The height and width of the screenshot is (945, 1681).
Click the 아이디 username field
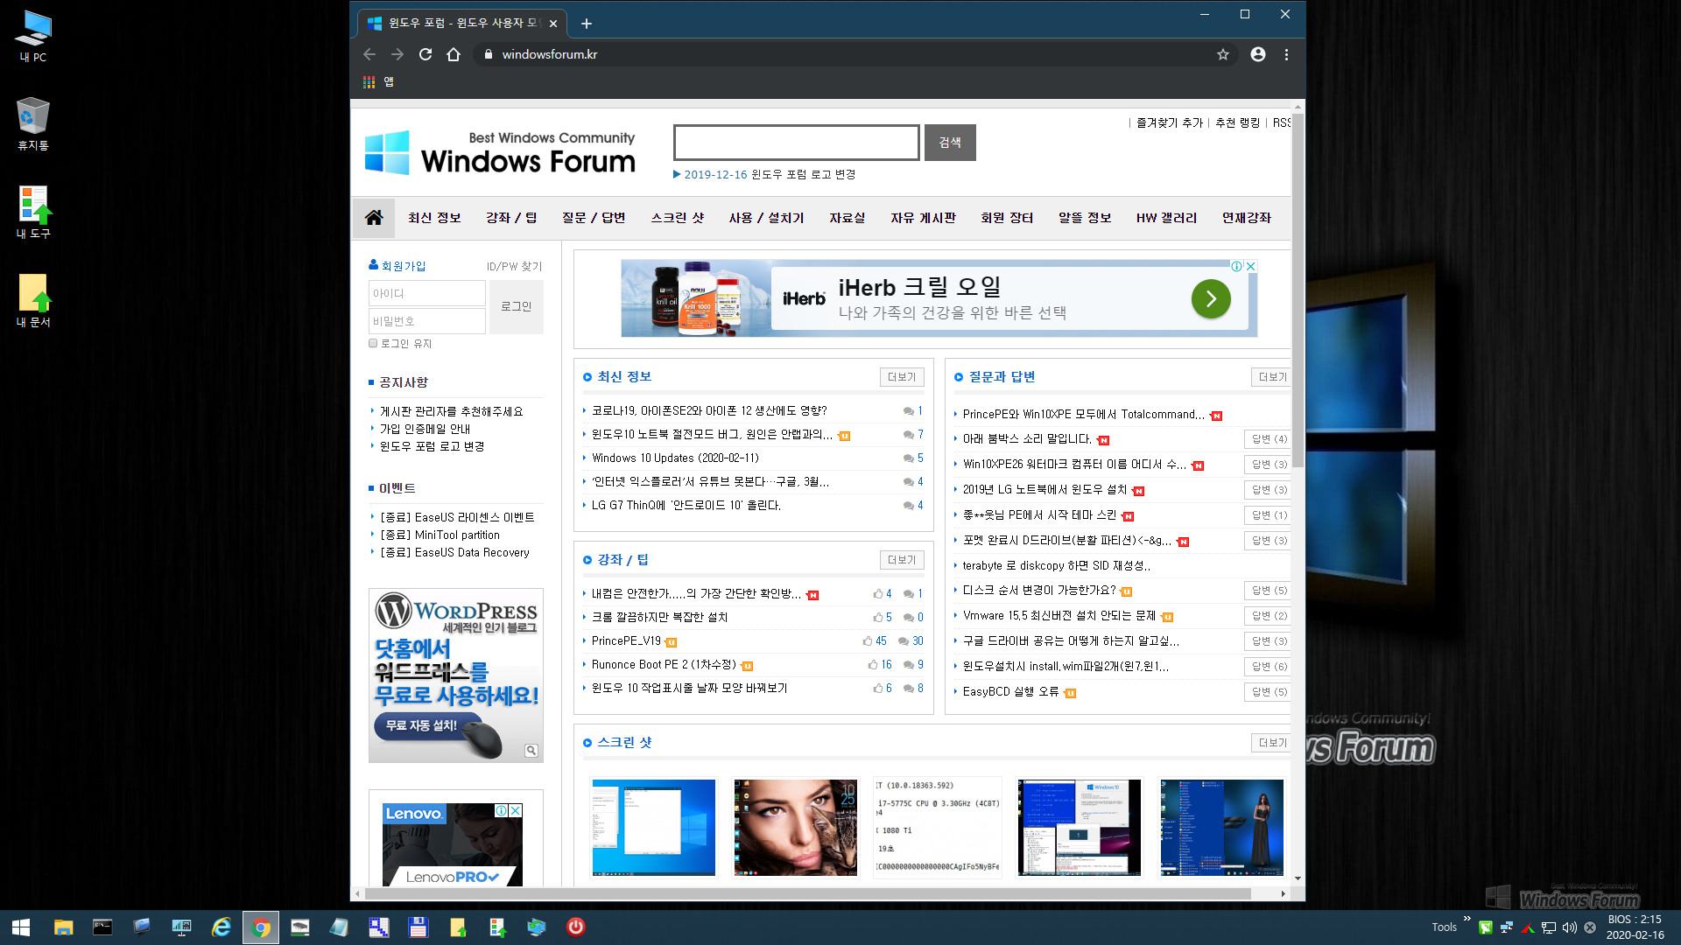[x=427, y=293]
